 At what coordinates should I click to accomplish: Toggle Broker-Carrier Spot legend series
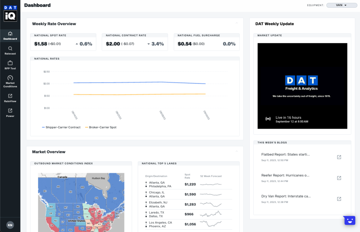(x=101, y=127)
